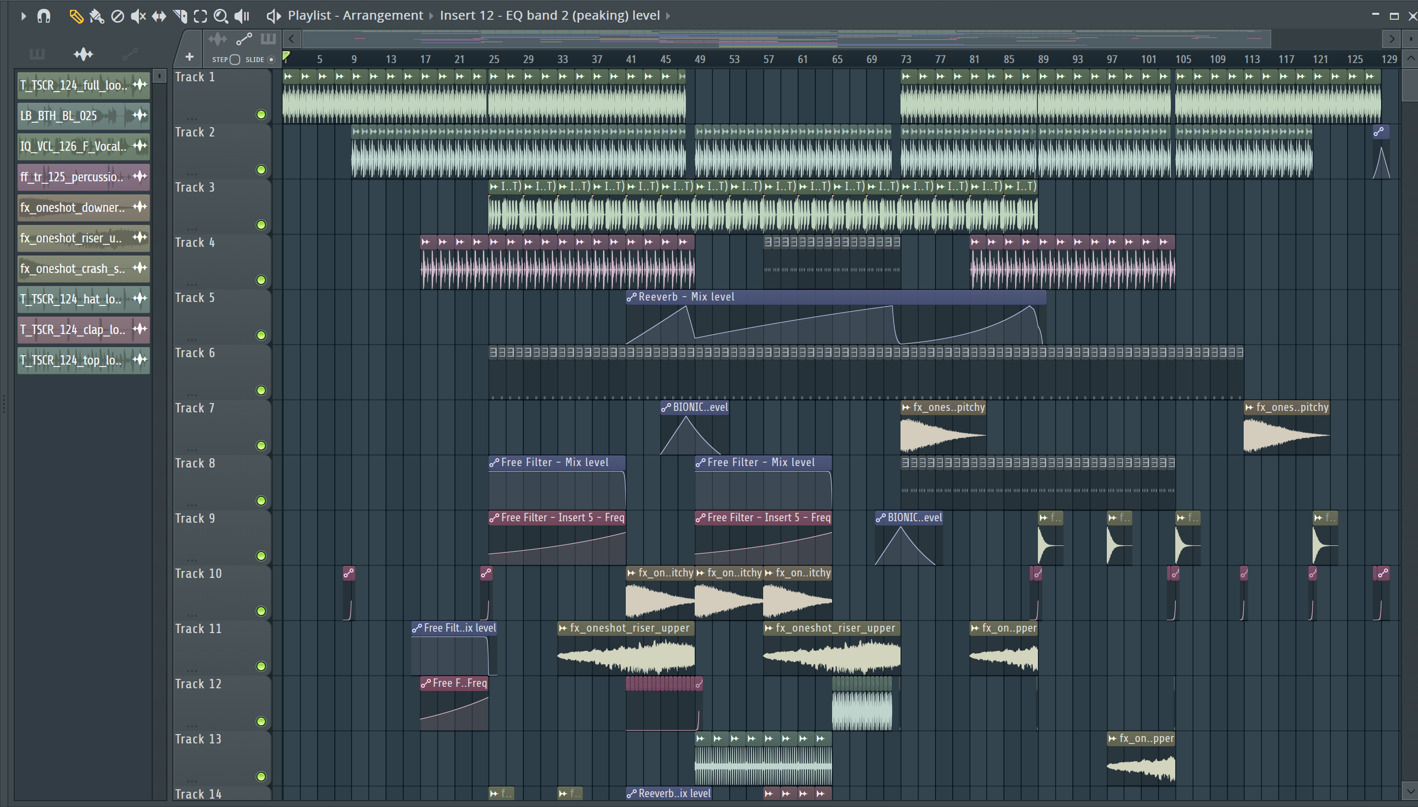Image resolution: width=1418 pixels, height=807 pixels.
Task: Select LB_BTH_BL_025 clip in picker
Action: click(84, 115)
